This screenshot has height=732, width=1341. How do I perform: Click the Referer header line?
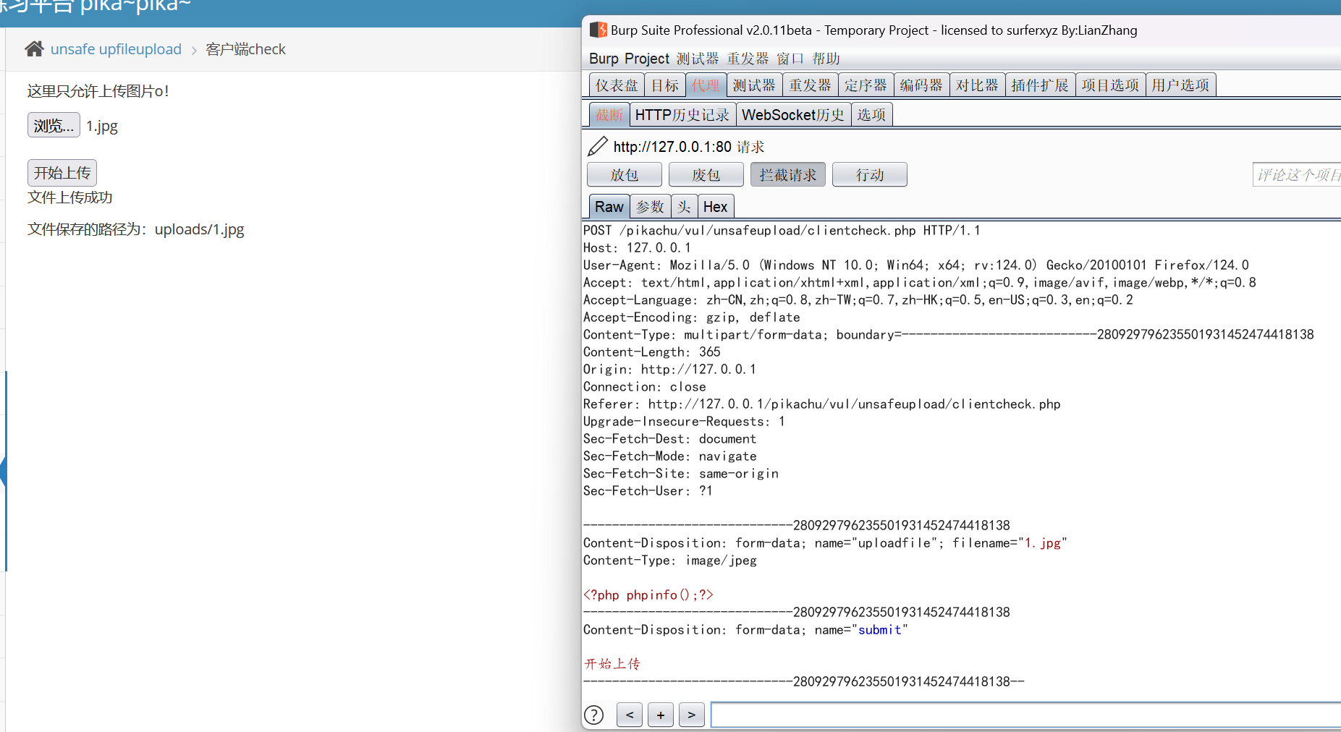[x=822, y=404]
